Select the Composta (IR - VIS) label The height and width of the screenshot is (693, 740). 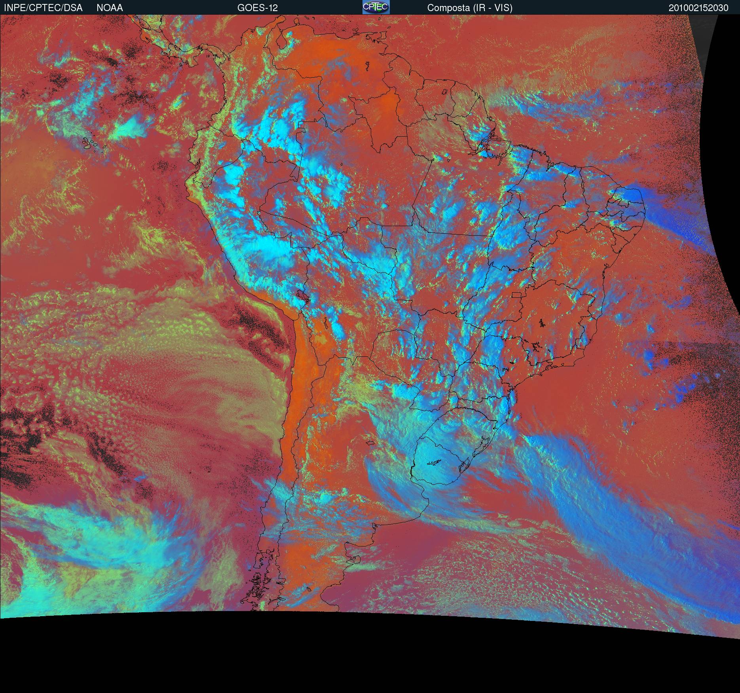point(470,8)
